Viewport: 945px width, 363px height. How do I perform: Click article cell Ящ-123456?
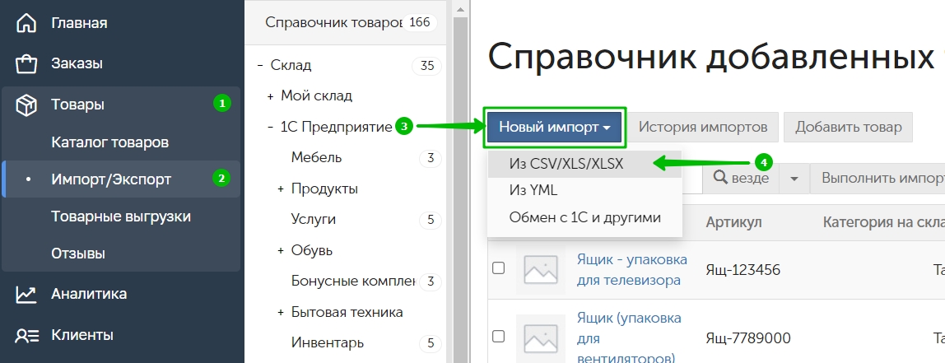coord(742,269)
